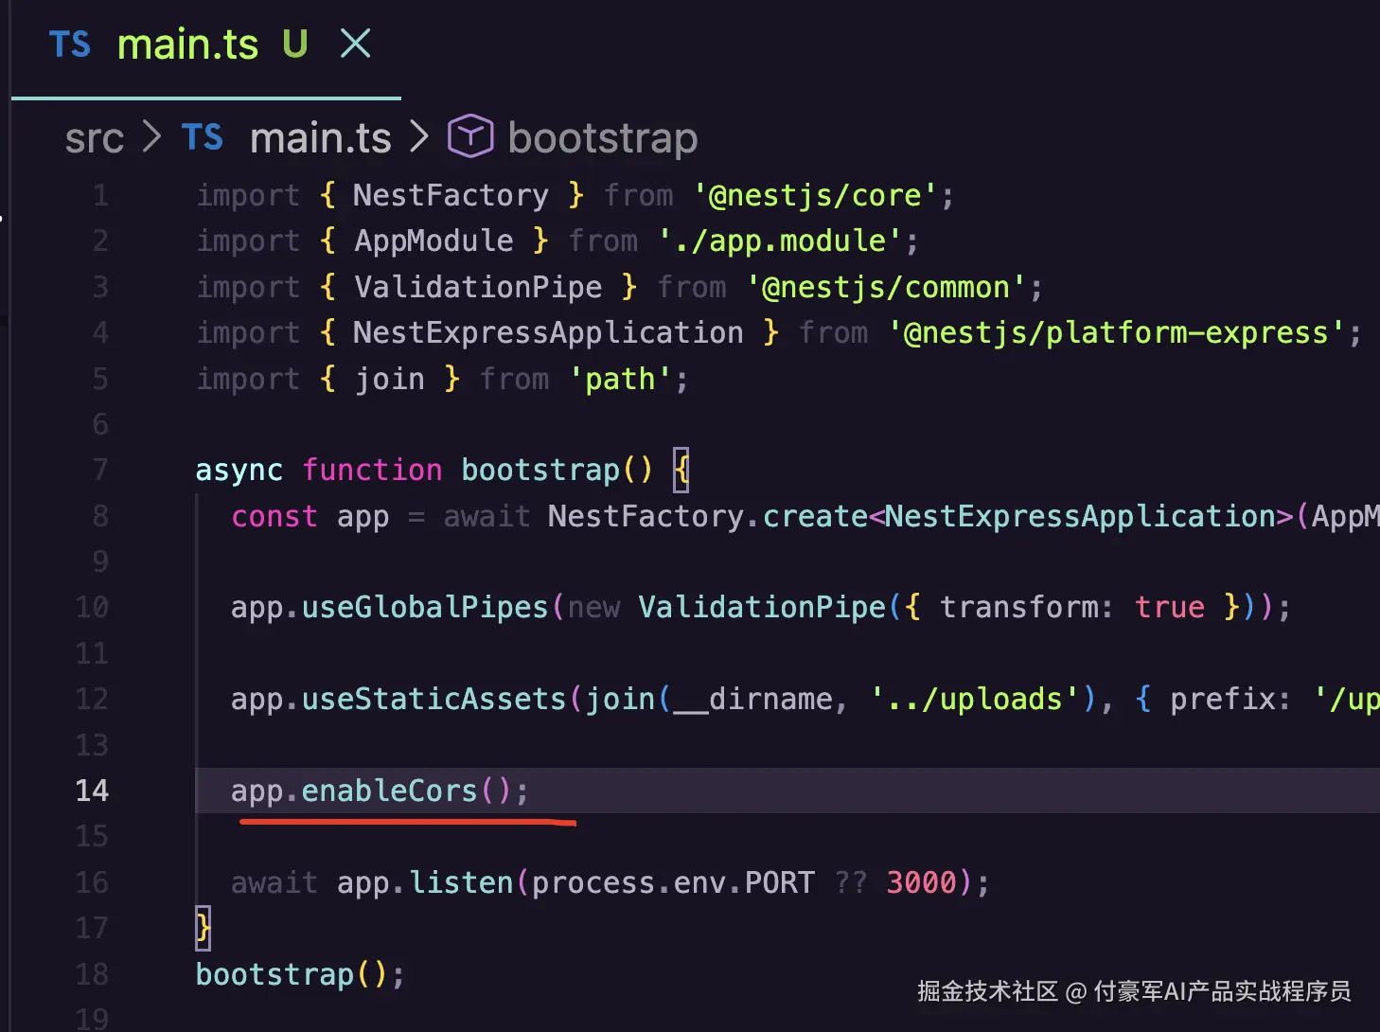This screenshot has height=1032, width=1380.
Task: Click the __dirname argument on line 12
Action: pyautogui.click(x=753, y=699)
